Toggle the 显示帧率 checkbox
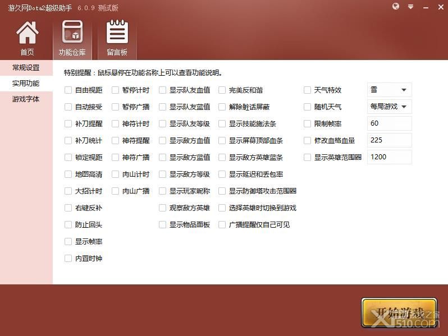 pyautogui.click(x=68, y=242)
